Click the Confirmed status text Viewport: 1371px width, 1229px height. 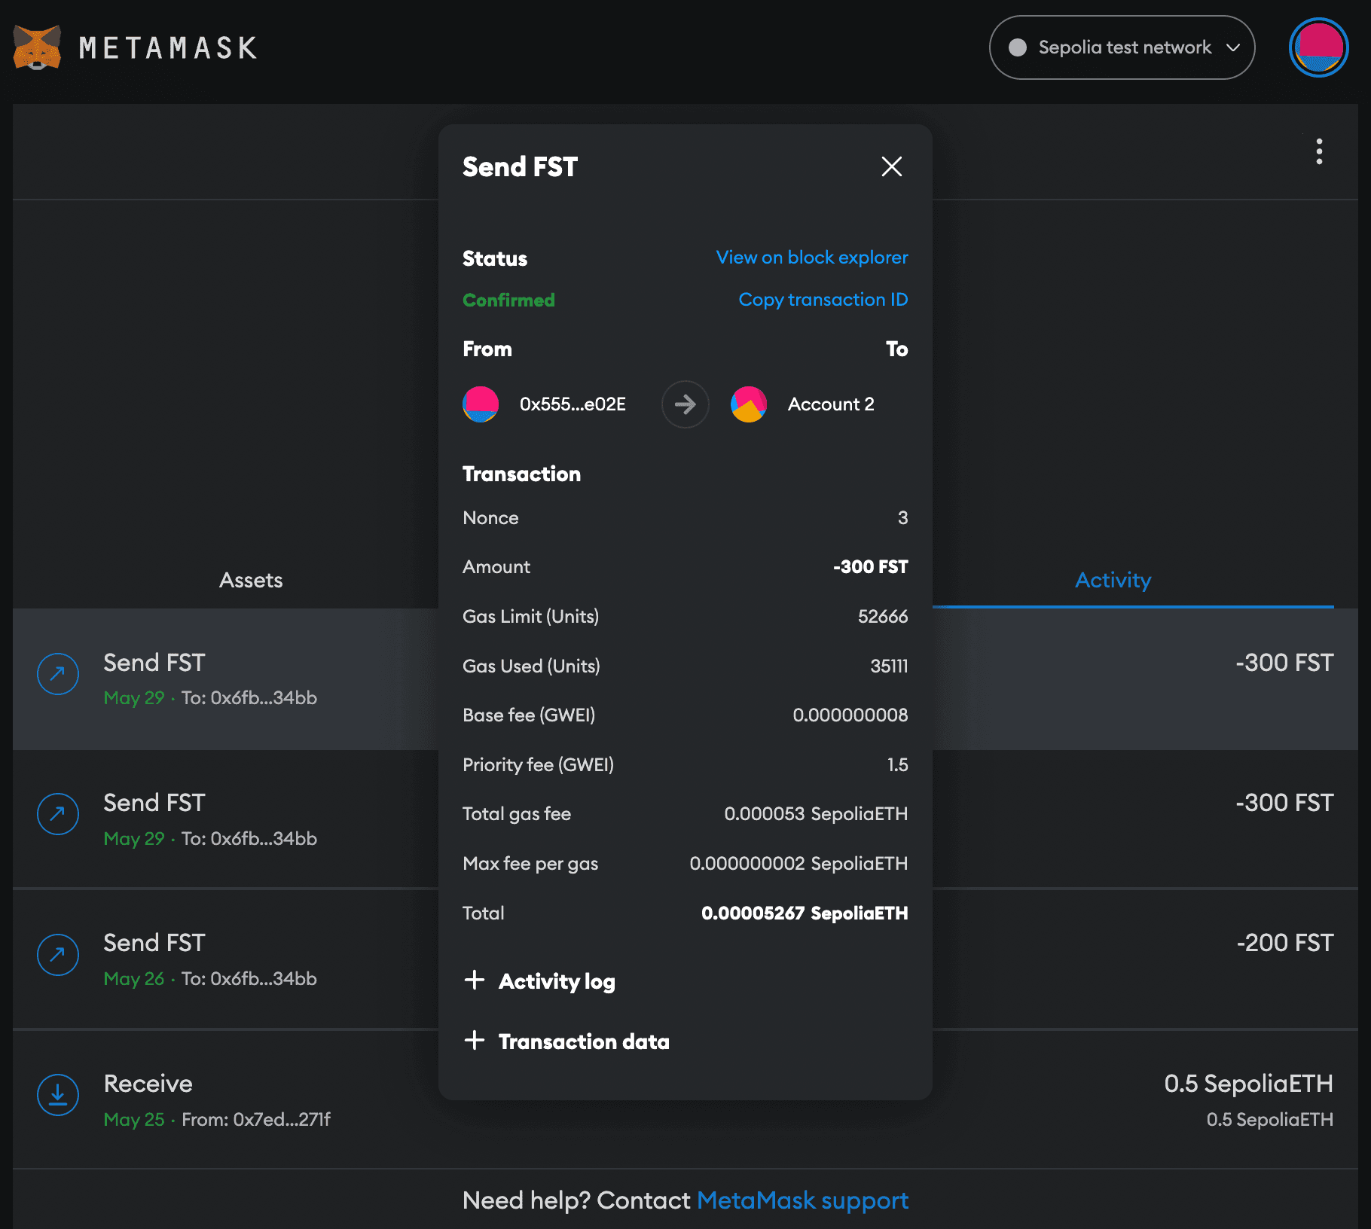pyautogui.click(x=508, y=300)
